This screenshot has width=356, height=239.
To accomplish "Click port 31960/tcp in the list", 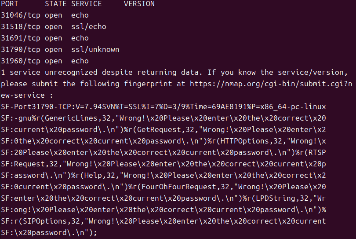I will 21,61.
